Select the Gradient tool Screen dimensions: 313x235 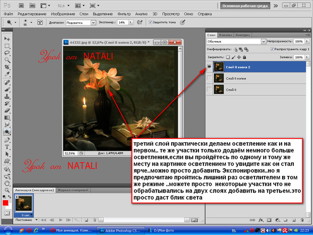(x=7, y=117)
